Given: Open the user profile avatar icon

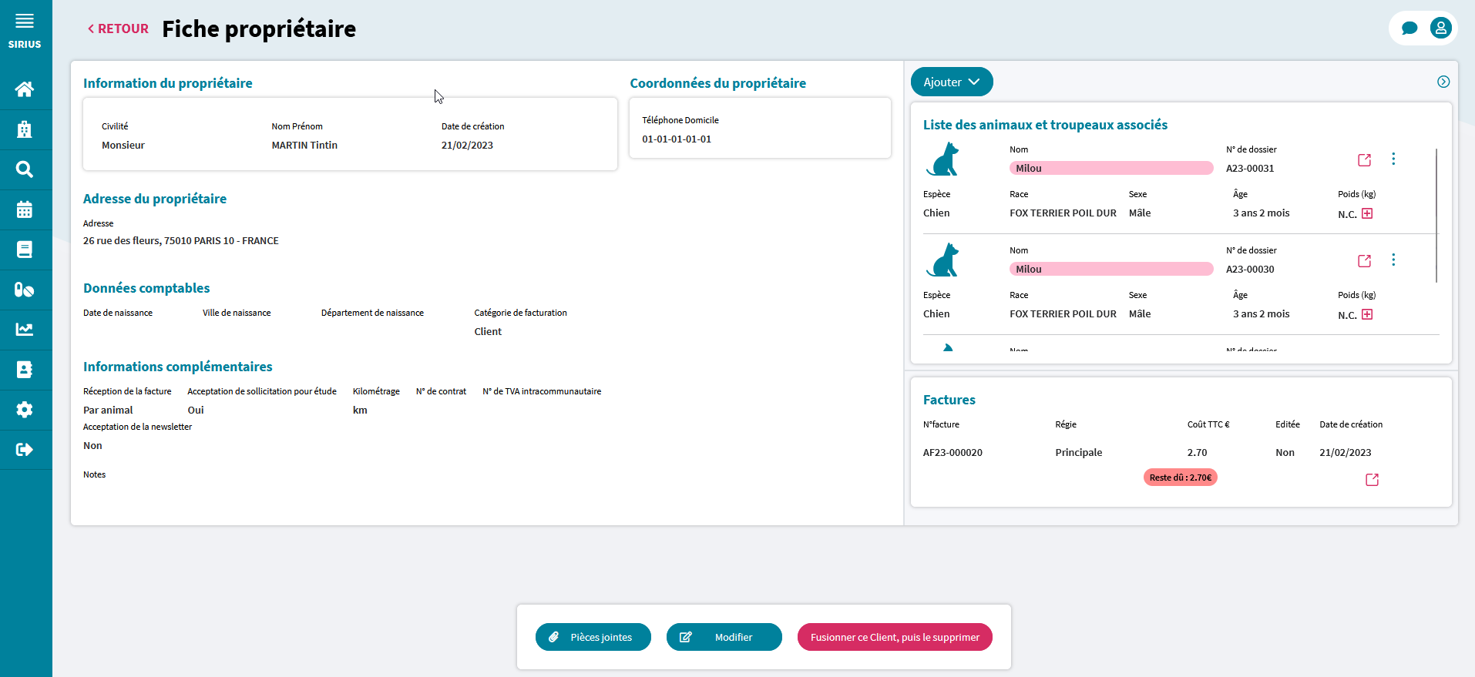Looking at the screenshot, I should click(1441, 28).
